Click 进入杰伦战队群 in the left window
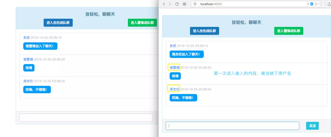The image size is (331, 137). pos(58,23)
